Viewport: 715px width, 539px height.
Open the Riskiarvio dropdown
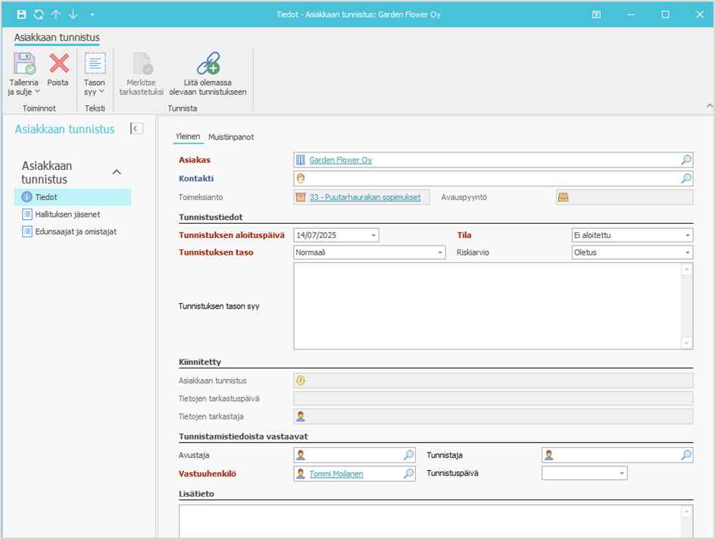pos(687,253)
